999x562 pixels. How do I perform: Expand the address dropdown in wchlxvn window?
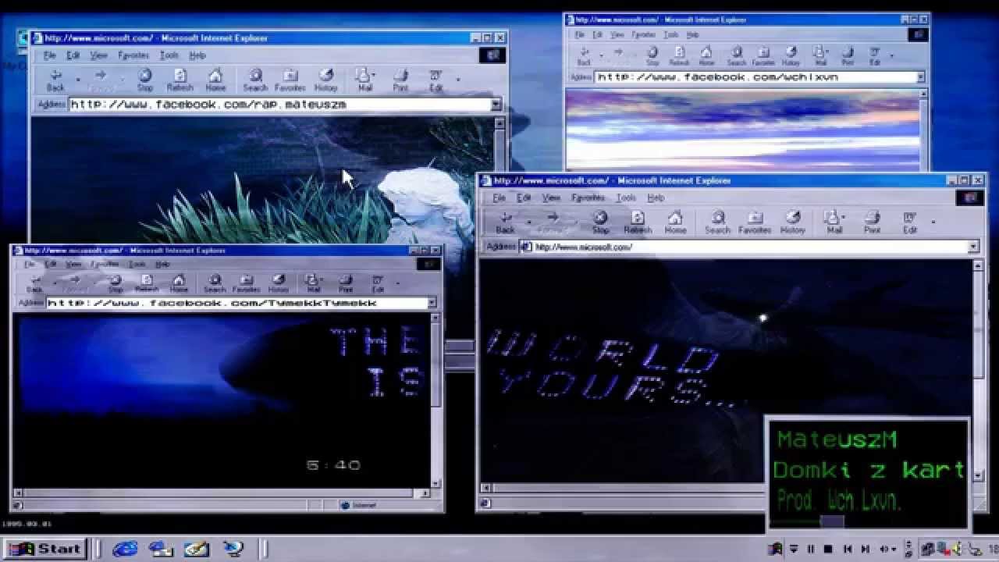[x=920, y=77]
